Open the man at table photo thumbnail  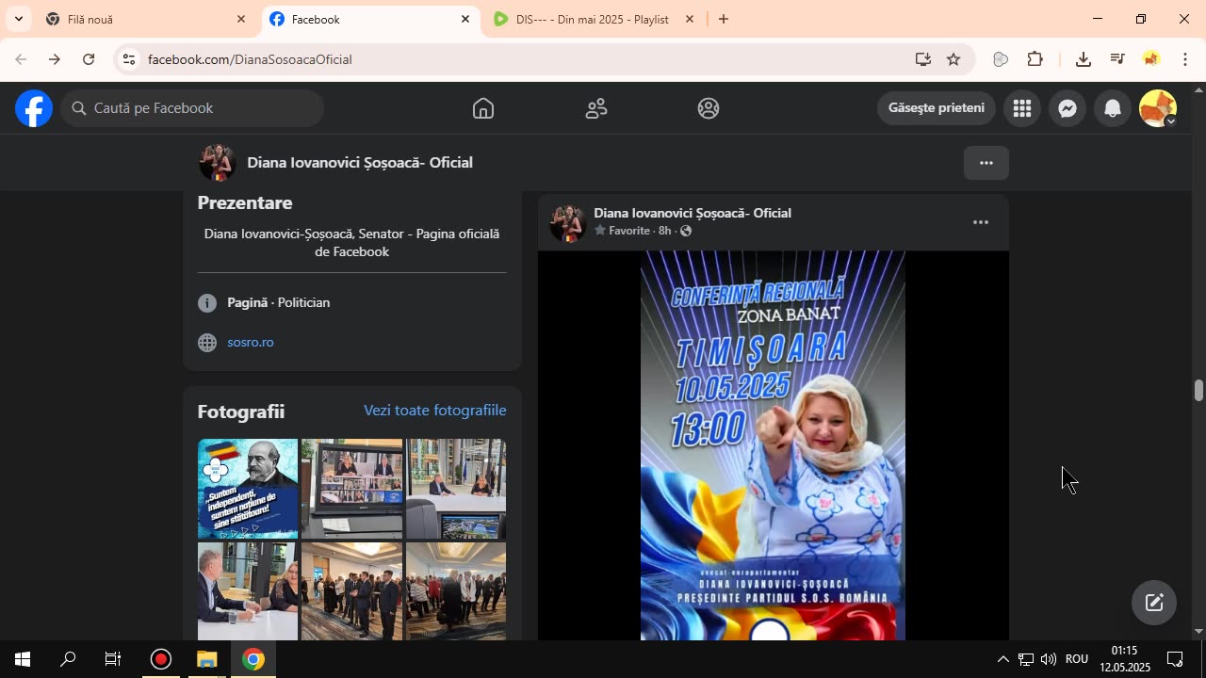coord(248,591)
